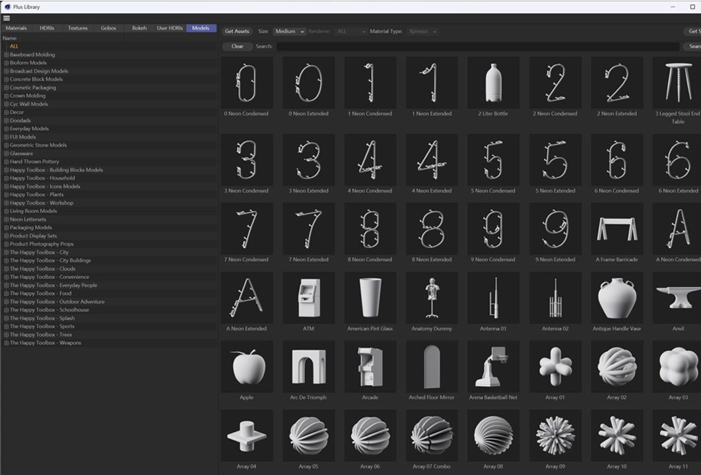Image resolution: width=701 pixels, height=475 pixels.
Task: Select the A Frame Barricade model
Action: click(x=617, y=229)
